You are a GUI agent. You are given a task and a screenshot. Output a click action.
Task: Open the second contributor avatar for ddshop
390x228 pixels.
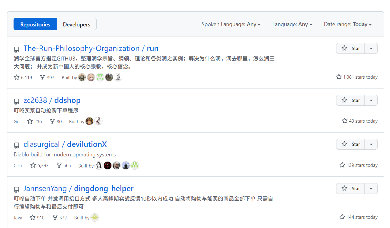coord(99,121)
